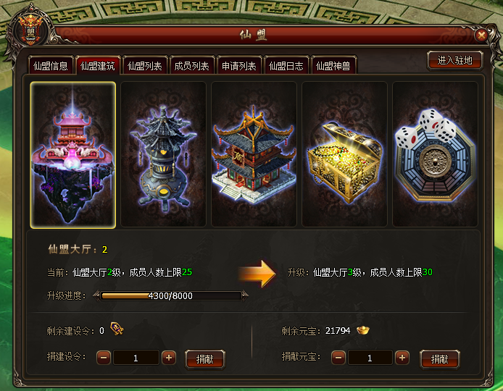The width and height of the screenshot is (503, 391).
Task: Select the floating island guild hall building
Action: (x=72, y=155)
